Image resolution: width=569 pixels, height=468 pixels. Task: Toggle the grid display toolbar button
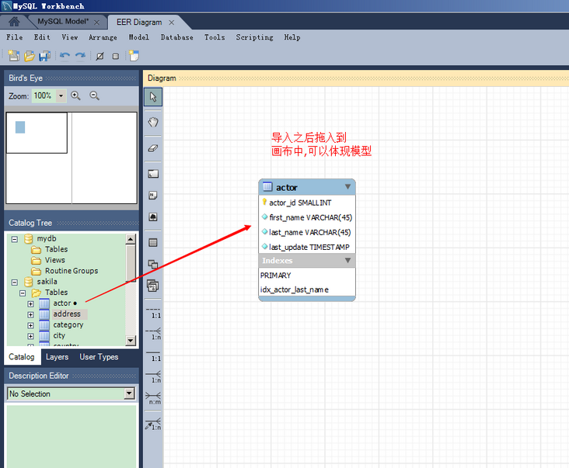[116, 56]
